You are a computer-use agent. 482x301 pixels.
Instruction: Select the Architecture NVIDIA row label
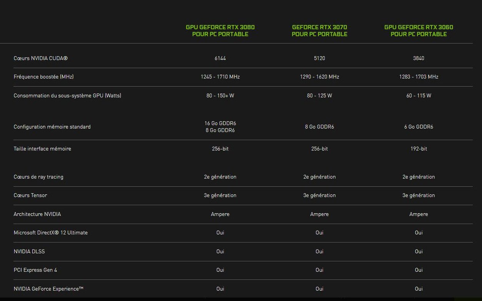(37, 214)
